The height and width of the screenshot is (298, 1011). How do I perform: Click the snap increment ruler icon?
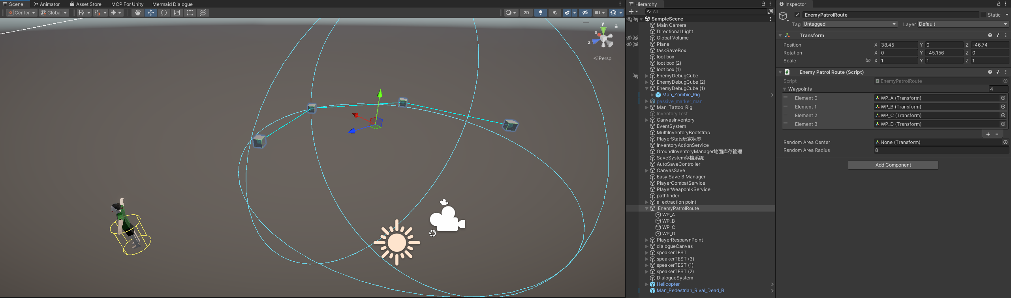(113, 13)
